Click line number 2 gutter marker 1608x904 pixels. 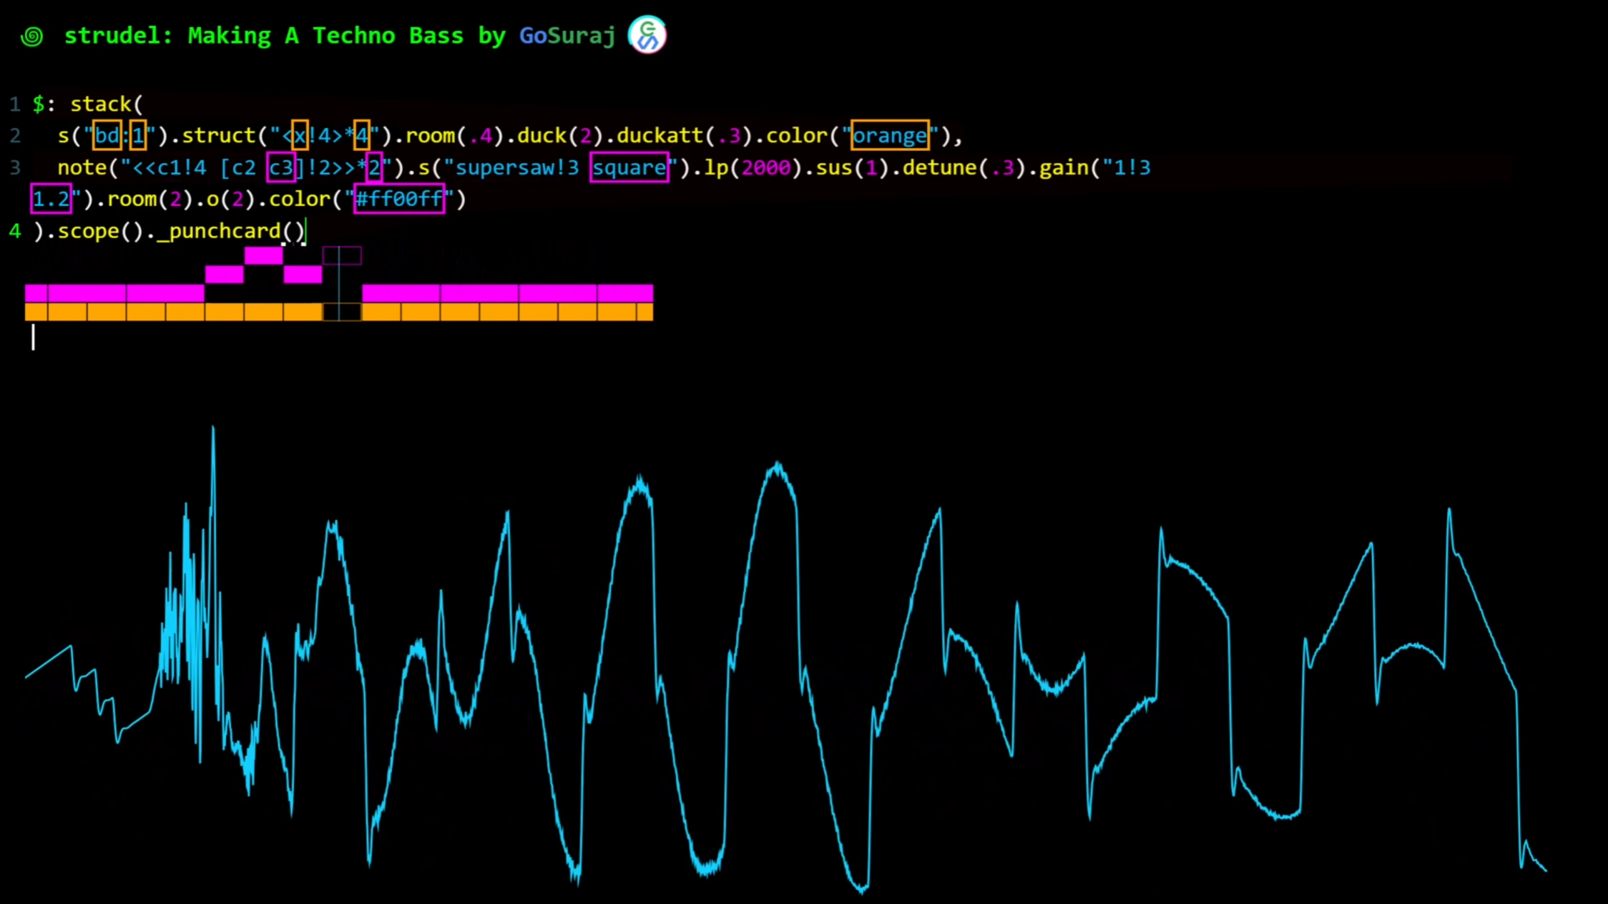tap(16, 135)
